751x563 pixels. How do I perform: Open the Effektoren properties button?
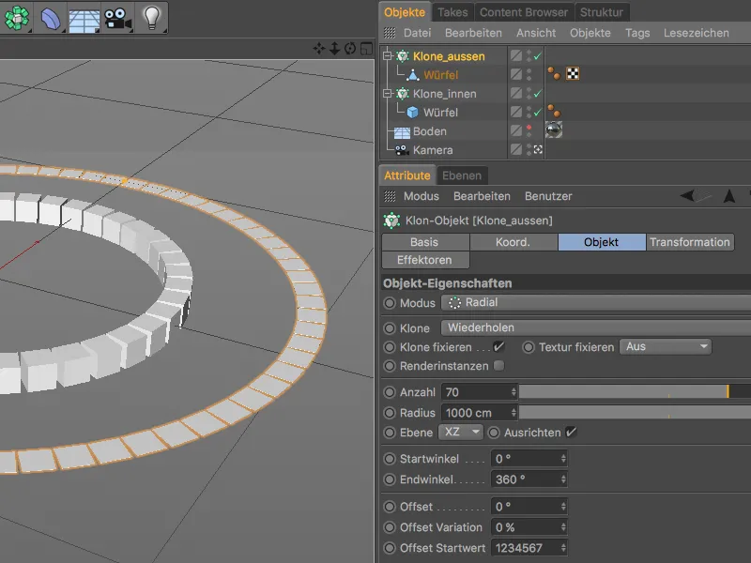(x=424, y=260)
